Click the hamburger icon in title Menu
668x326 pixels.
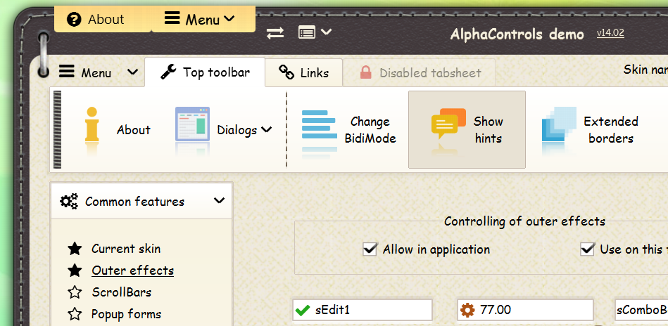[x=172, y=18]
